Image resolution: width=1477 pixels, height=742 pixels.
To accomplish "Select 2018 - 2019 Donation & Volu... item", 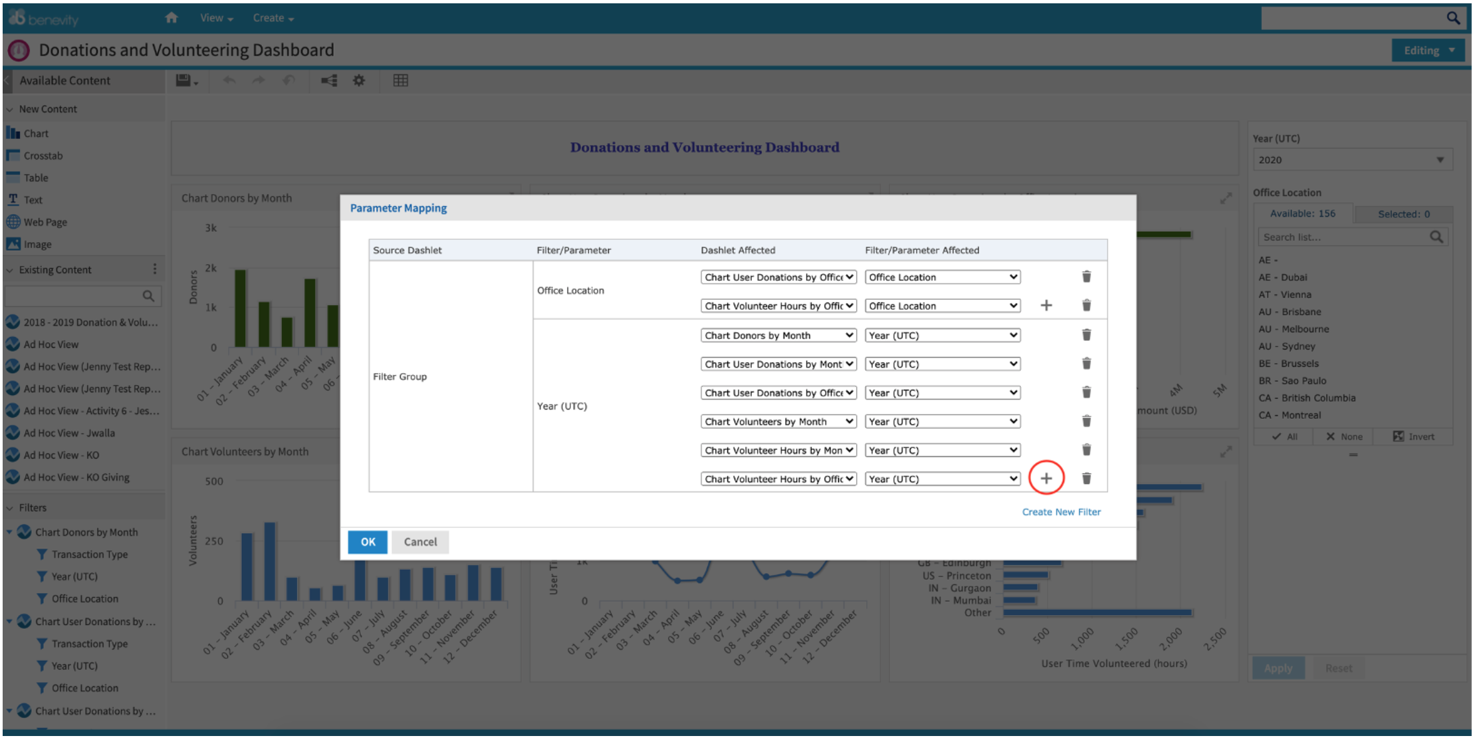I will [90, 322].
